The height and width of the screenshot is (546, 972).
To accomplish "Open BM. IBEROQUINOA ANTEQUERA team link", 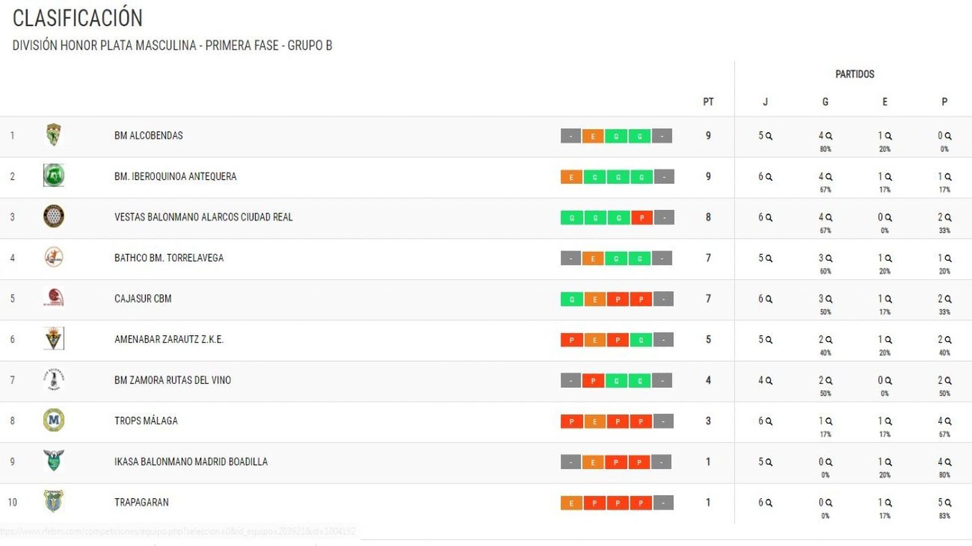I will pyautogui.click(x=175, y=176).
